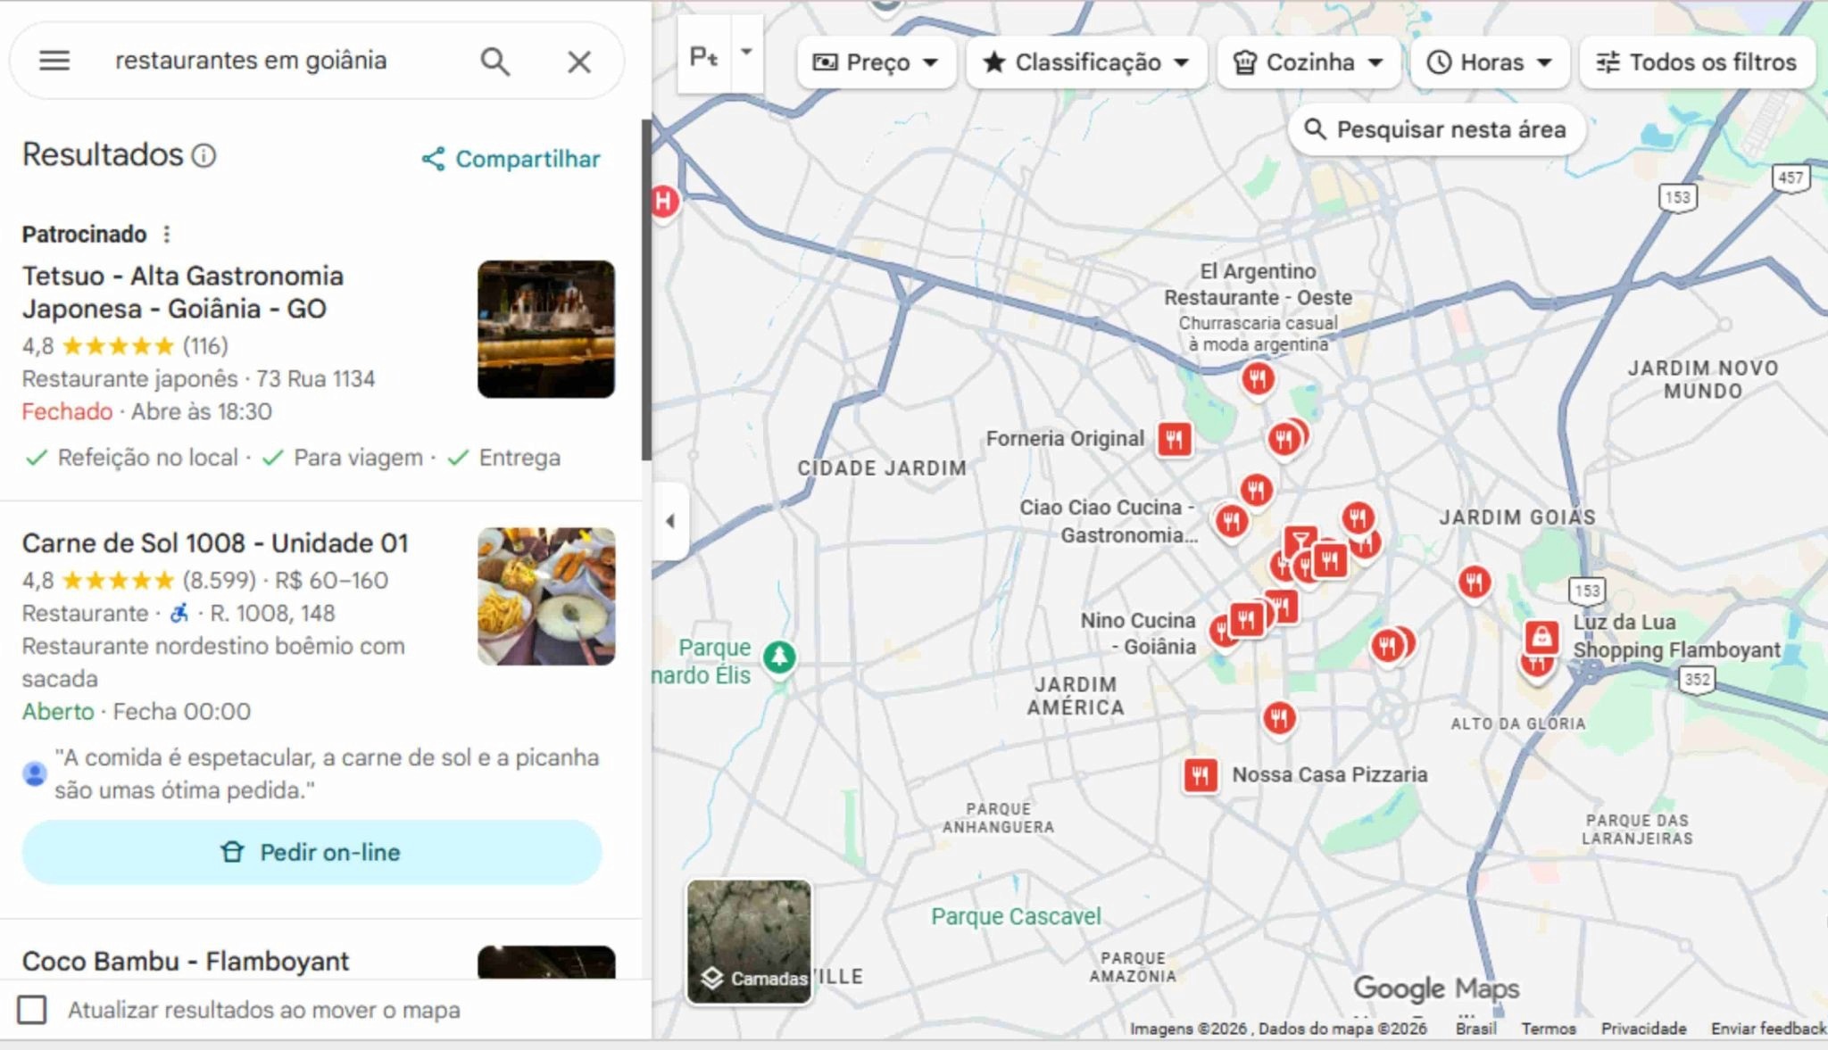Select Tetsuo - Alta Gastronomia Japonesa listing title

click(x=183, y=292)
